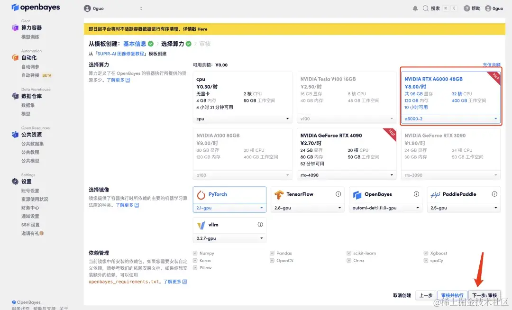Enable the Keras dependency checkbox

pyautogui.click(x=195, y=260)
